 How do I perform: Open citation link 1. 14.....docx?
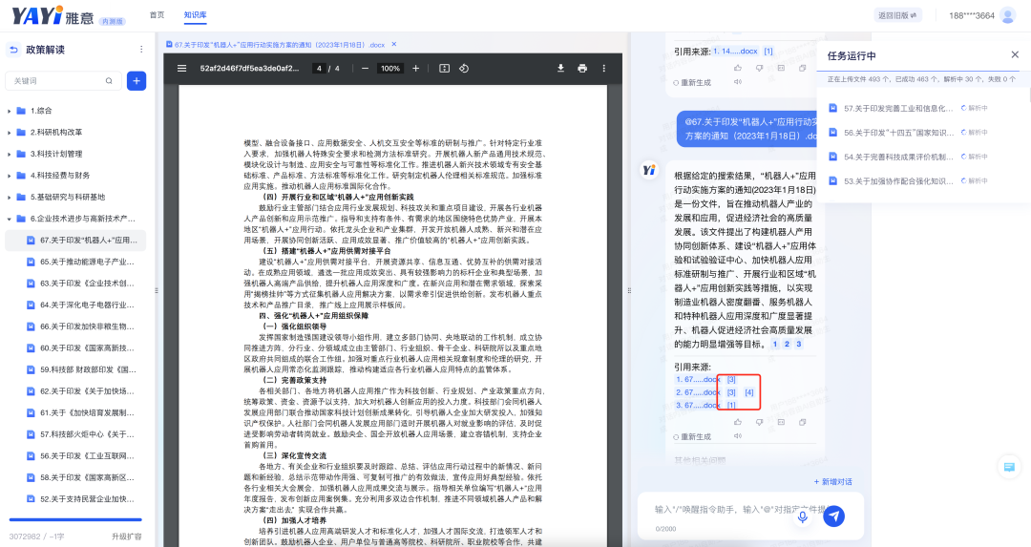(x=735, y=52)
